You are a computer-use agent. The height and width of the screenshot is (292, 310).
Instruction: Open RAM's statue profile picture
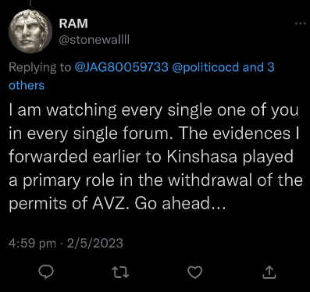[30, 31]
